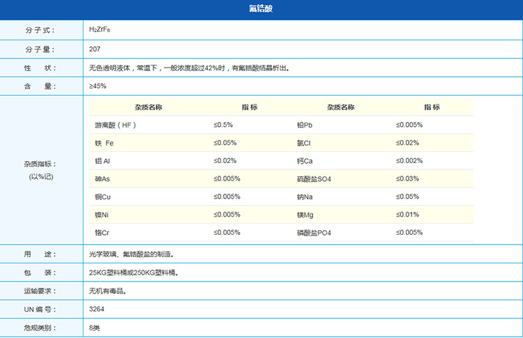Select the 铝 Al cell

pyautogui.click(x=103, y=161)
